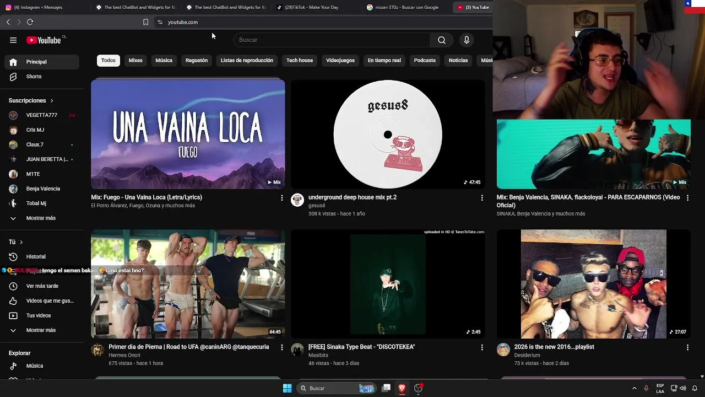Image resolution: width=705 pixels, height=397 pixels.
Task: Go back with the browser back arrow
Action: coord(8,22)
